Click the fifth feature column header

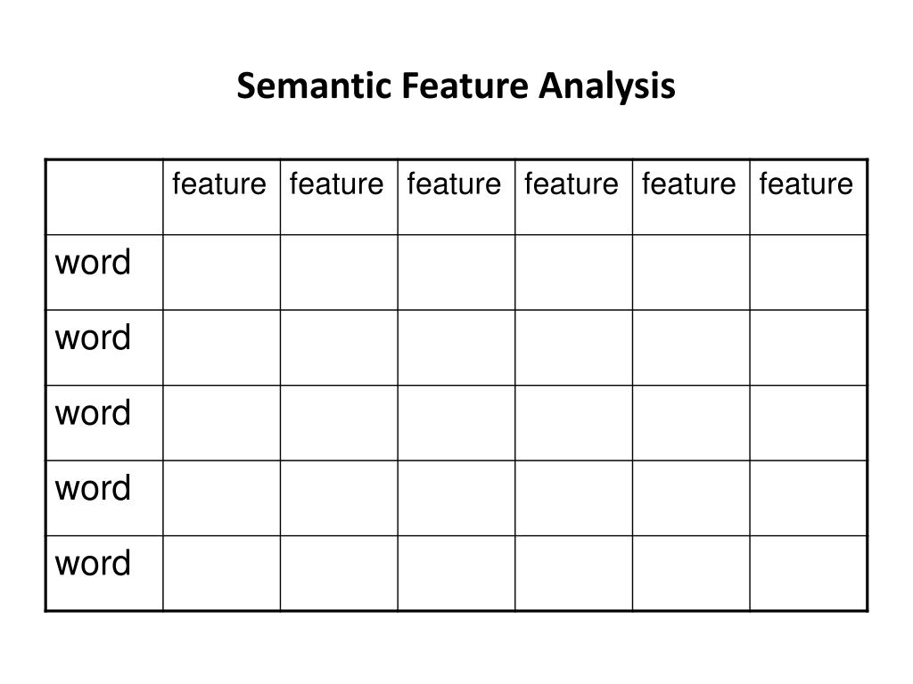(x=689, y=184)
